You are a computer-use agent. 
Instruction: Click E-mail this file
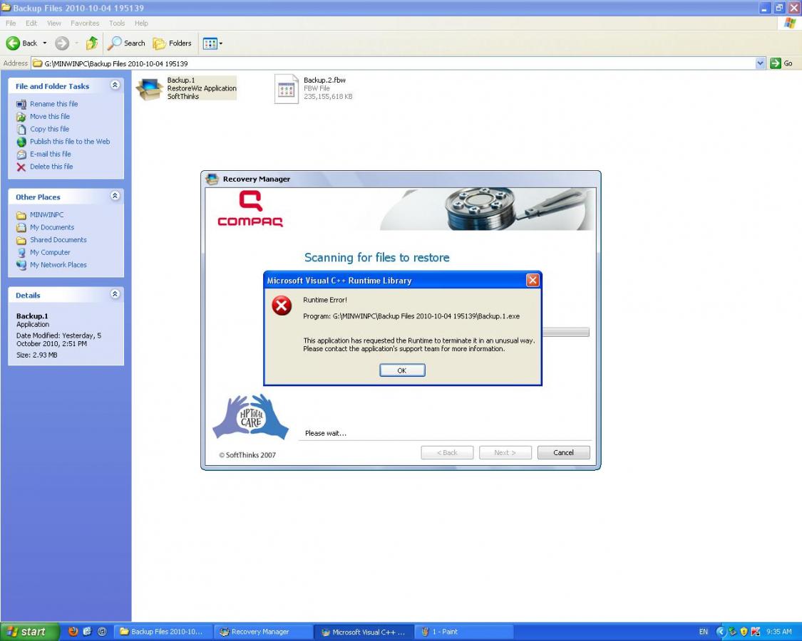(50, 154)
